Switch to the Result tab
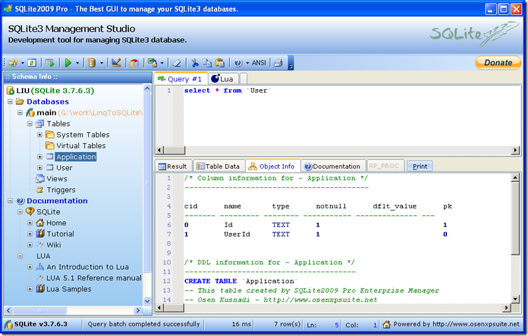The height and width of the screenshot is (336, 528). (173, 166)
